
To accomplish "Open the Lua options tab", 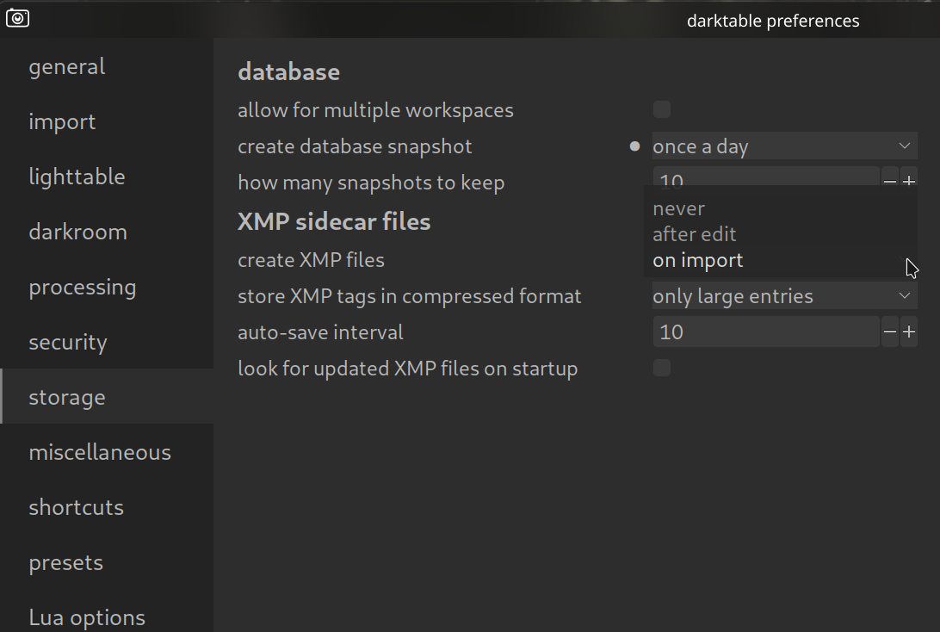I will tap(87, 617).
